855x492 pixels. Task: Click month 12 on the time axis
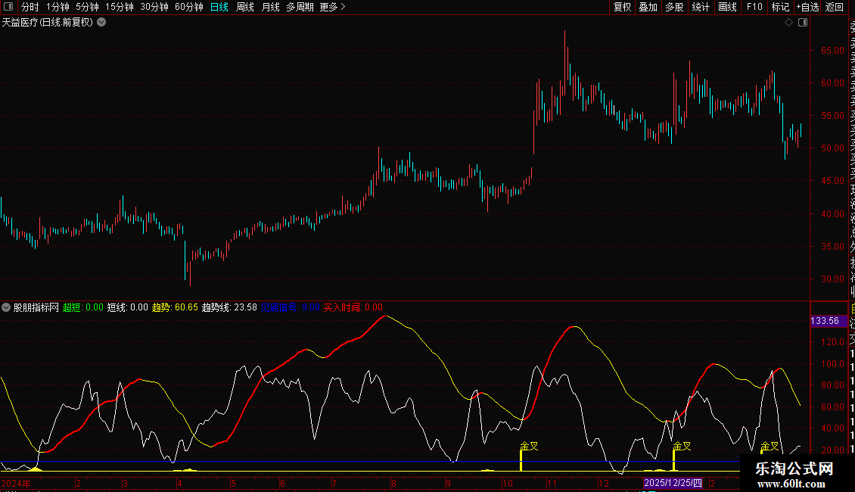pos(603,484)
